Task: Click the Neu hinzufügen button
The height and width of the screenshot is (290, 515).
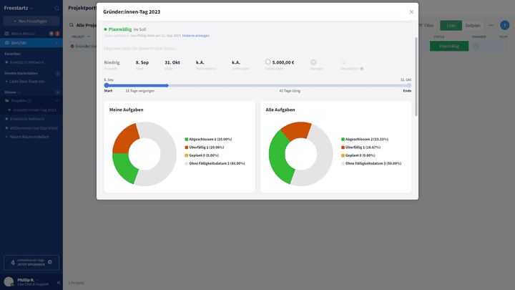Action: coord(31,21)
